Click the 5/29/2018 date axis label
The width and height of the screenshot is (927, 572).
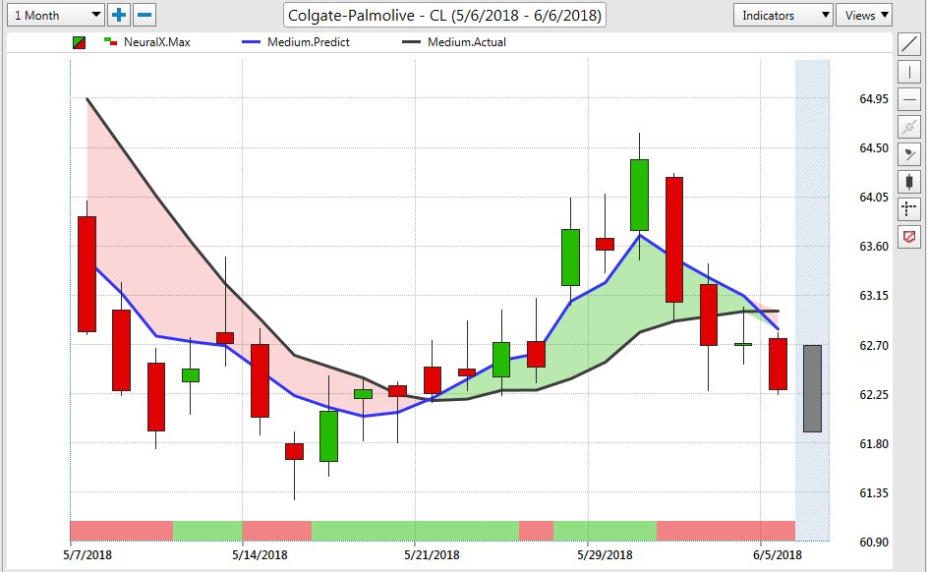coord(605,555)
